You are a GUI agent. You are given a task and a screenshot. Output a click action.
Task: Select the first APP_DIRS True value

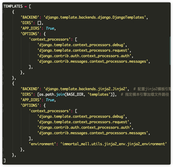click(x=50, y=28)
